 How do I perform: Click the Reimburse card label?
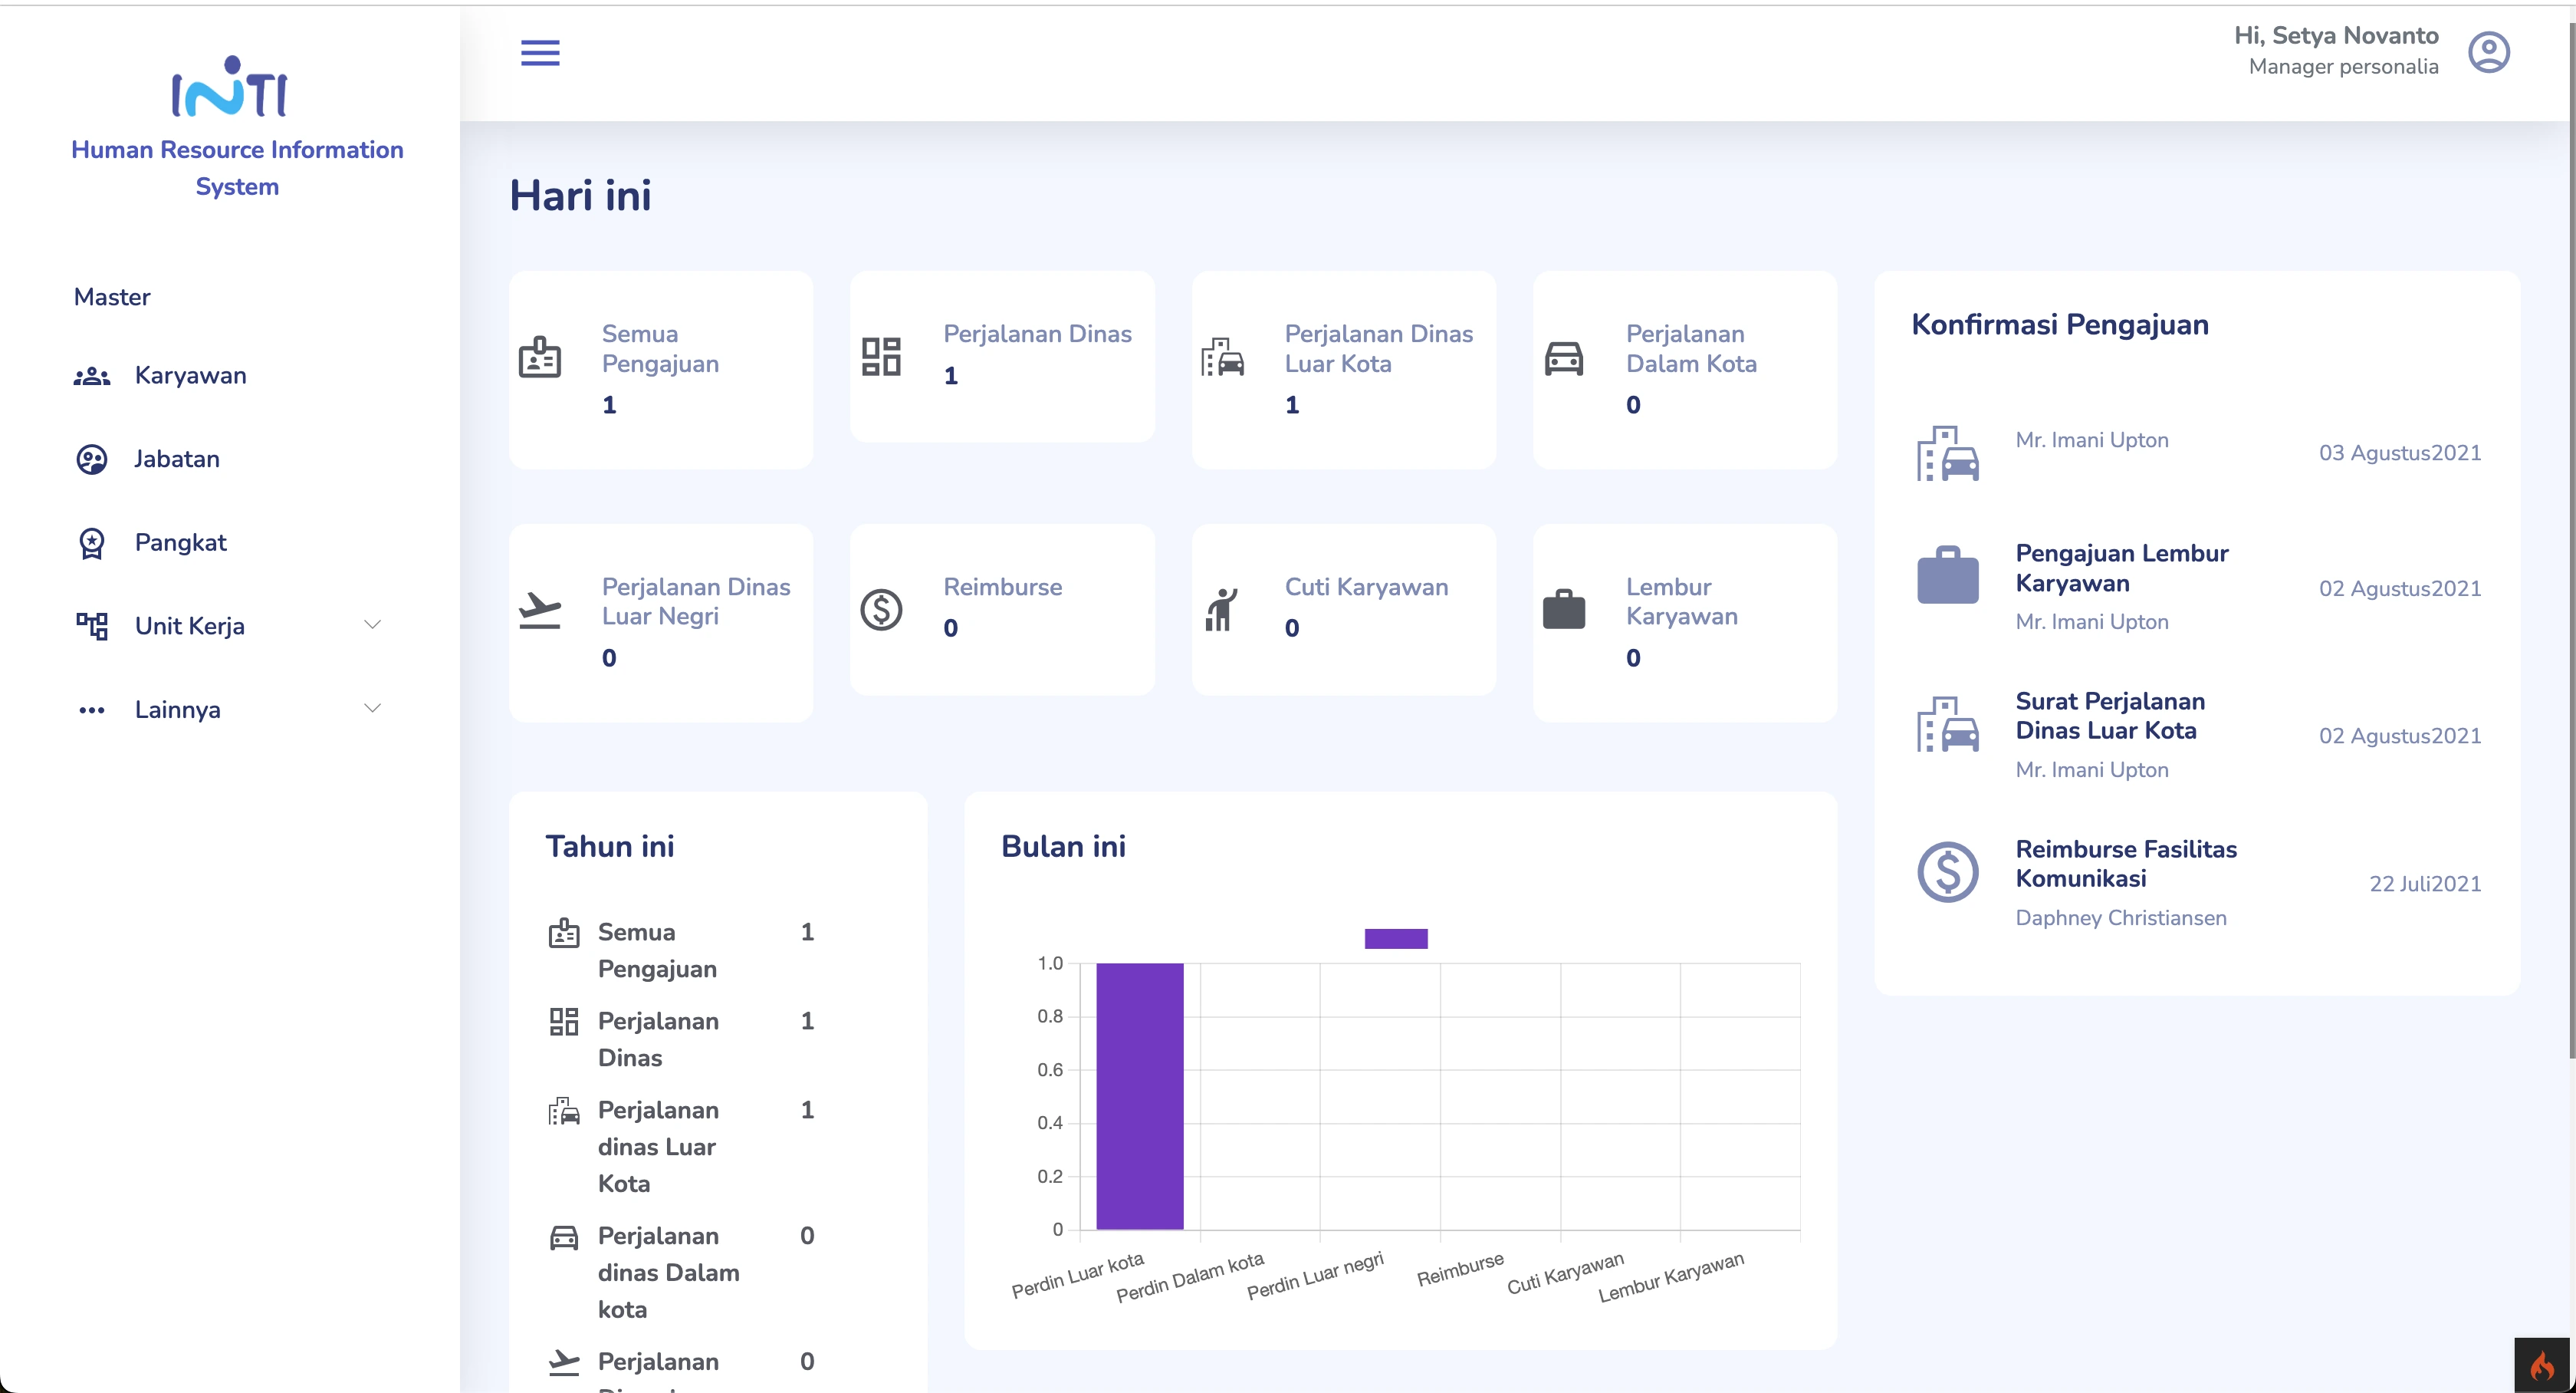pyautogui.click(x=1002, y=588)
